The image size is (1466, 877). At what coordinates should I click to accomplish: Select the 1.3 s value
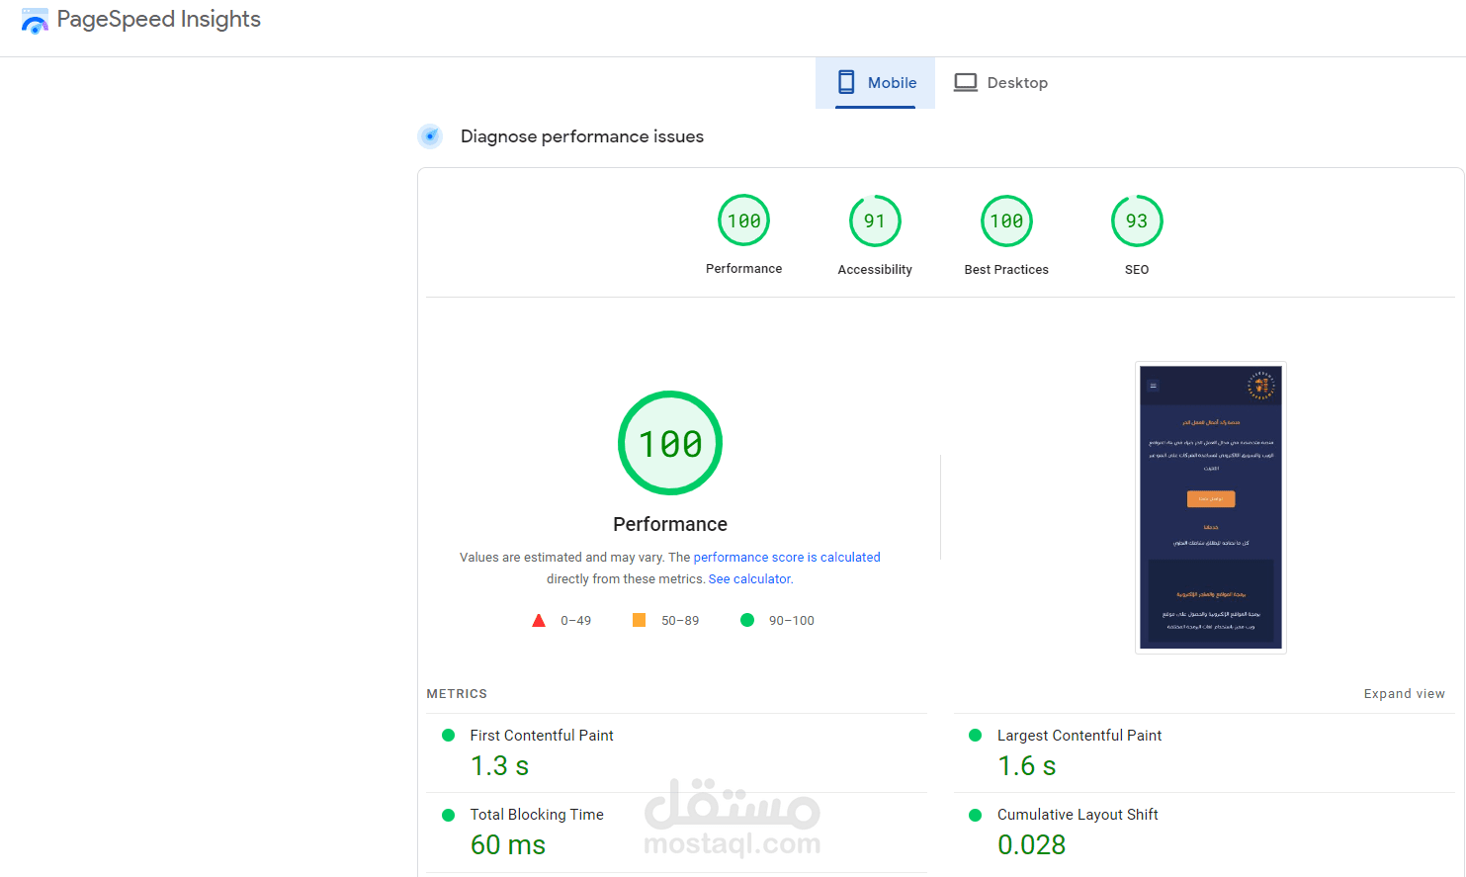(499, 766)
